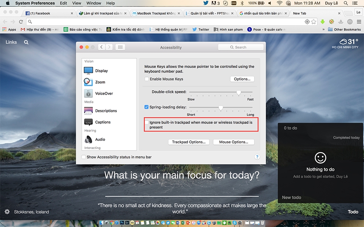Open Trackpad Options

(x=189, y=142)
